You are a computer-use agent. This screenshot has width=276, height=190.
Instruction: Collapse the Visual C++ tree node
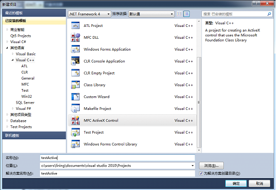12,60
